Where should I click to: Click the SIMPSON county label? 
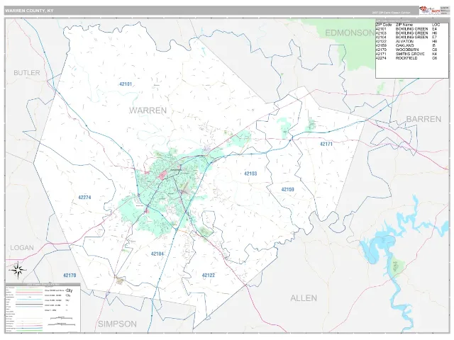click(117, 324)
